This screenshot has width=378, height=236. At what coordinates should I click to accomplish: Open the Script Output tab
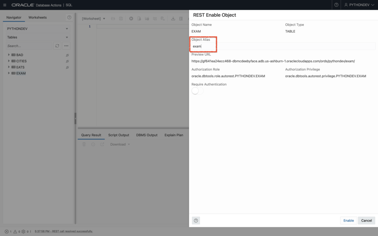coord(118,135)
